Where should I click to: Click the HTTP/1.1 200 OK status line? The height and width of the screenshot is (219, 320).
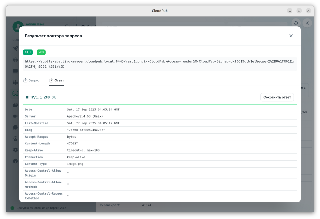[x=41, y=97]
